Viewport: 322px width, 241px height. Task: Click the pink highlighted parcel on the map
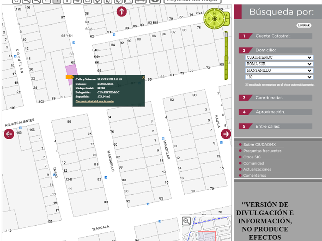71,71
